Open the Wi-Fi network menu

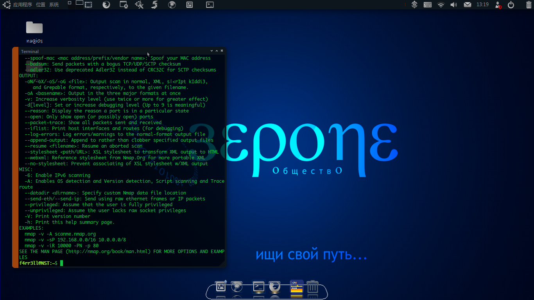(x=441, y=5)
